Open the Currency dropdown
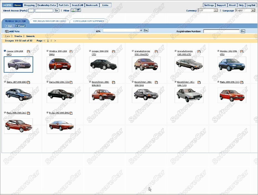The height and width of the screenshot is (195, 258). click(x=216, y=11)
